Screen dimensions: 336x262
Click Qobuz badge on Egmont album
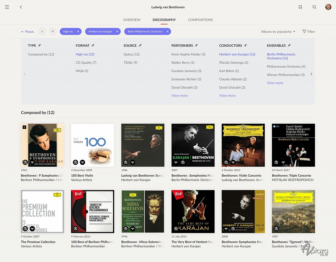pyautogui.click(x=276, y=229)
